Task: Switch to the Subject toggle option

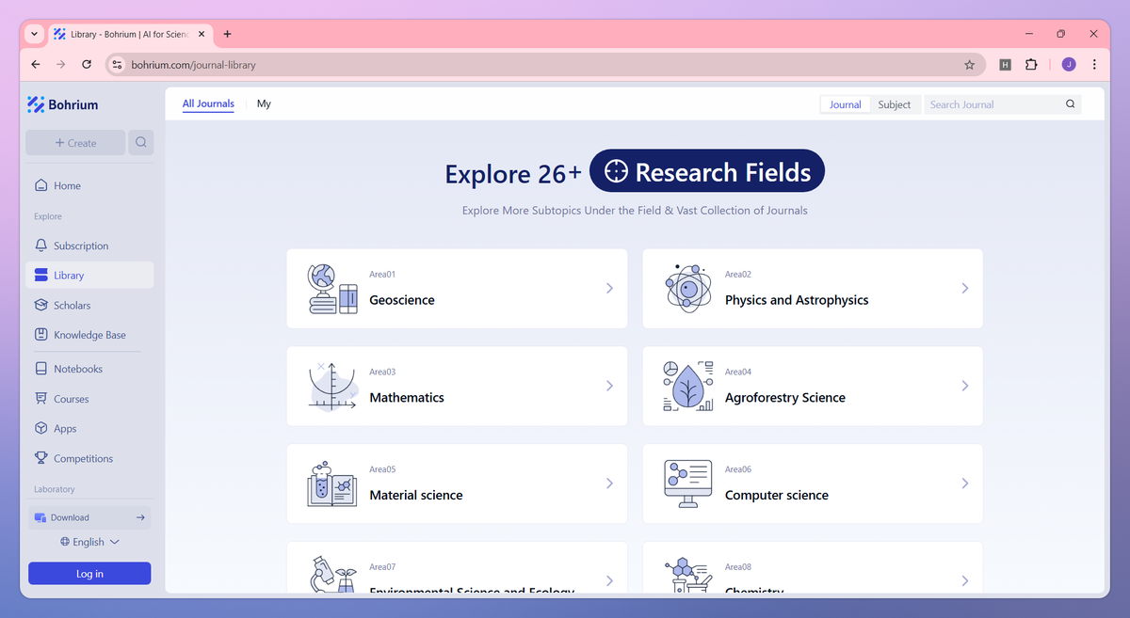Action: point(895,104)
